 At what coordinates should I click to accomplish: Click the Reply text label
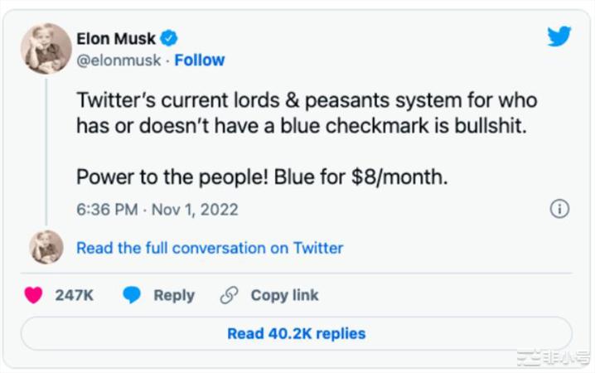(x=174, y=295)
